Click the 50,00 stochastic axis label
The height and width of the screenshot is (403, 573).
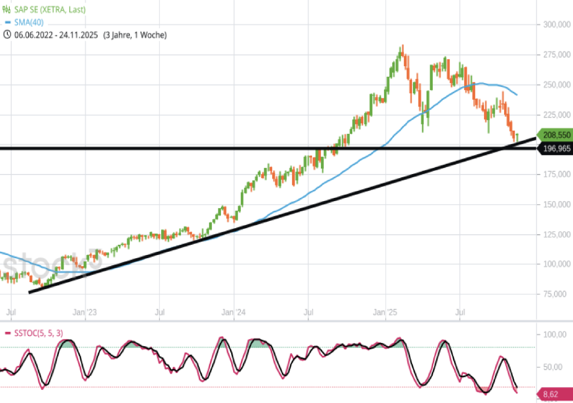[553, 367]
